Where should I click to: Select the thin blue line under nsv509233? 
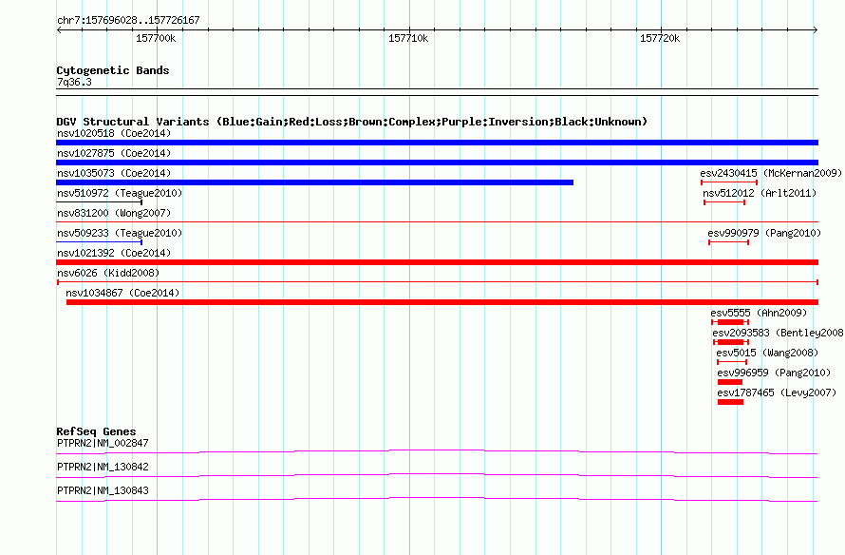point(99,242)
